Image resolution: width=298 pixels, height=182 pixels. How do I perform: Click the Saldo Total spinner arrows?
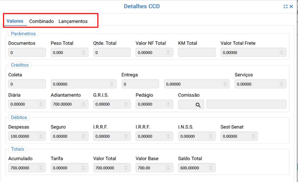pyautogui.click(x=211, y=168)
